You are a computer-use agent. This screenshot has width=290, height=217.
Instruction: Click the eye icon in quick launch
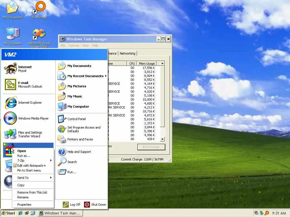27,213
